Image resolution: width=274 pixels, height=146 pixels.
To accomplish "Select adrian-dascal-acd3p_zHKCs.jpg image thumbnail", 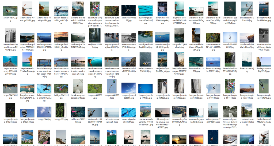I will [61, 11].
